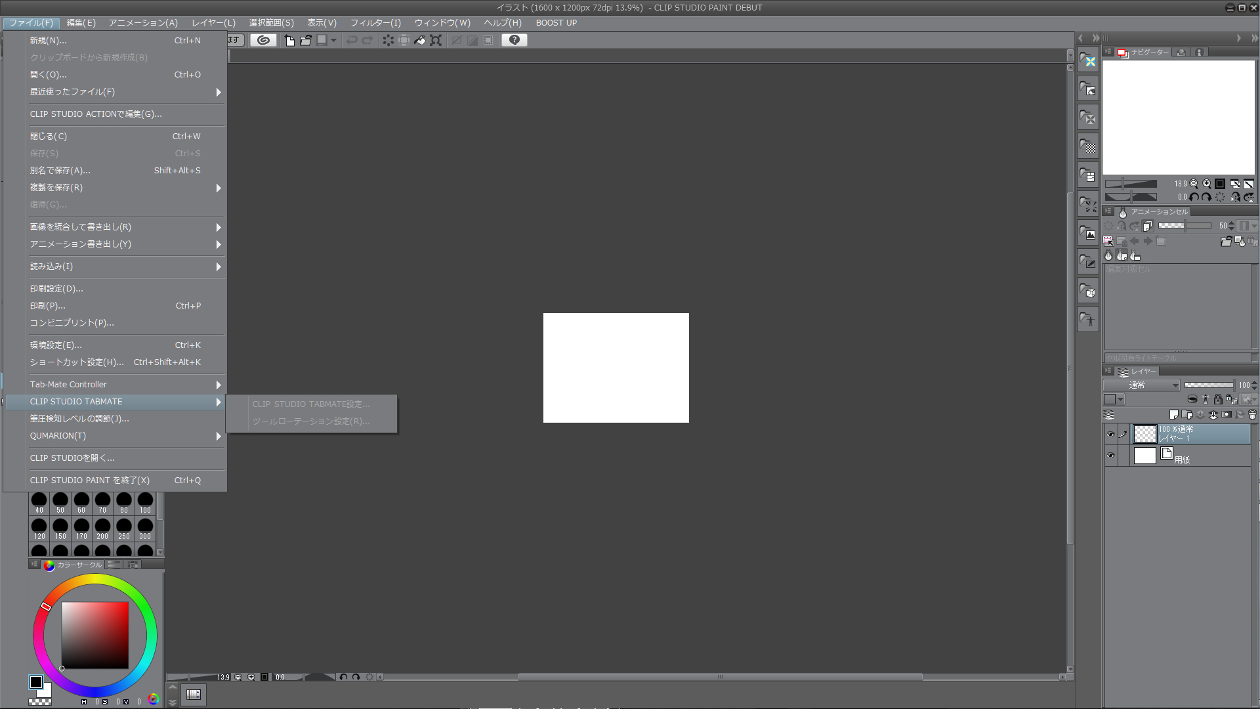Click the new document toolbar icon
Image resolution: width=1260 pixels, height=709 pixels.
[289, 40]
